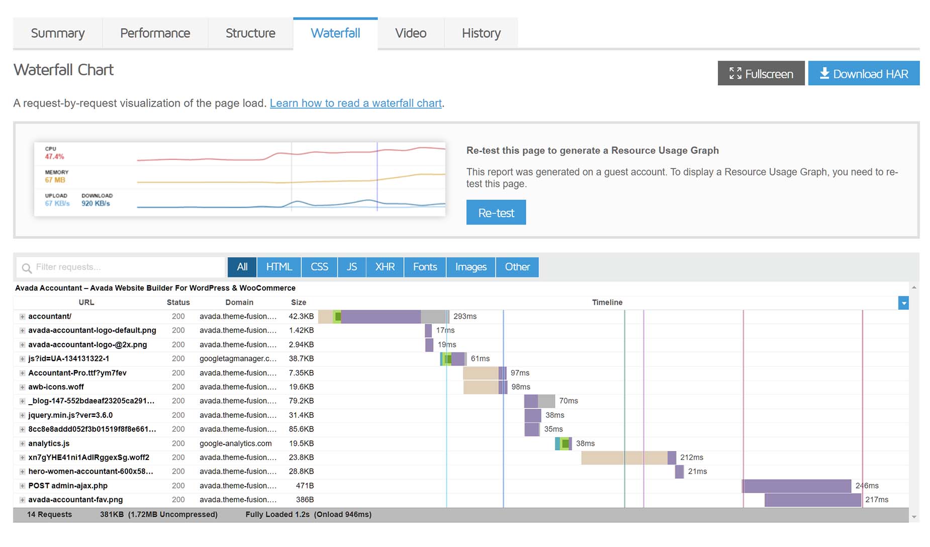Screen dimensions: 930x547
Task: Open 'Learn how to read a waterfall chart' link
Action: coord(356,103)
